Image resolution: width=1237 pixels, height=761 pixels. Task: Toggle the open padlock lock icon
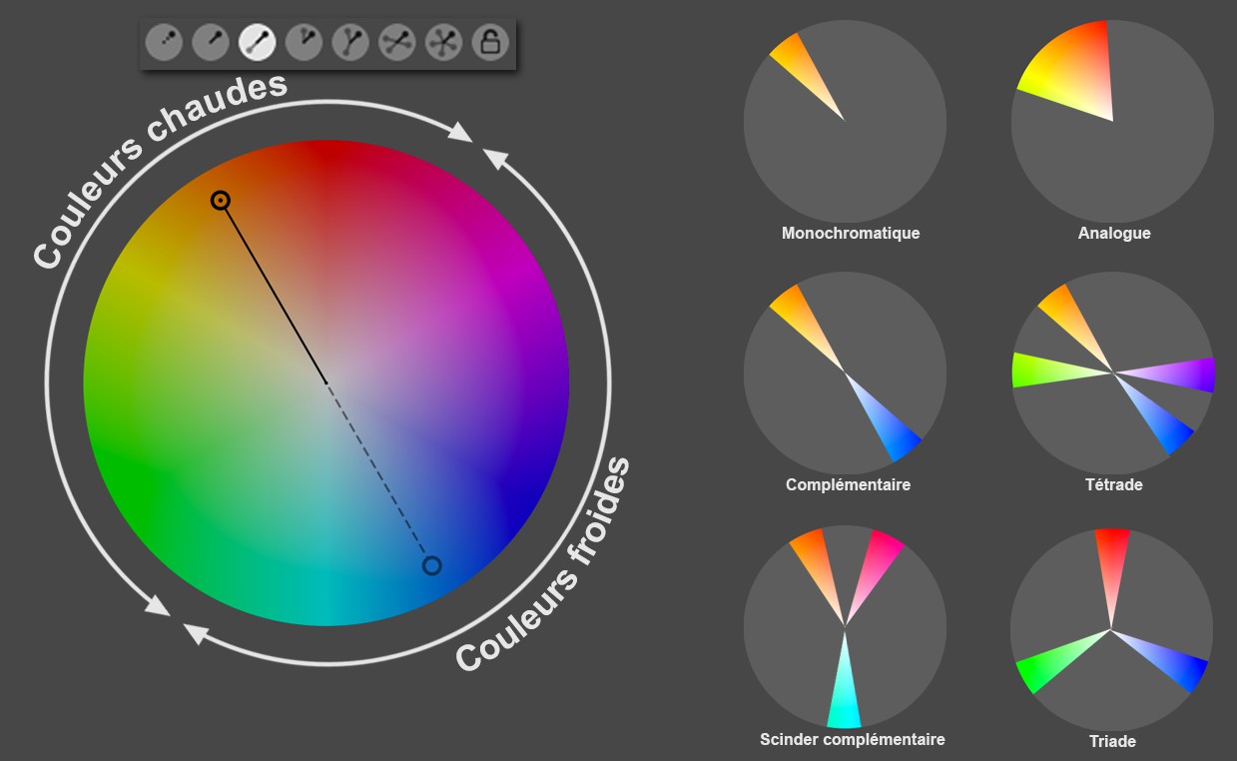tap(490, 42)
